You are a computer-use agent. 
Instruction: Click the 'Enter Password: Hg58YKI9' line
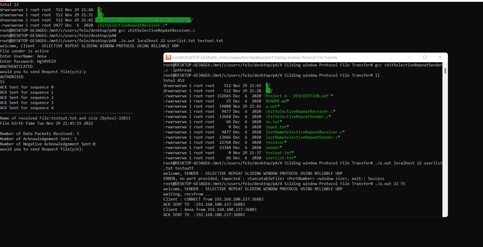click(x=28, y=61)
